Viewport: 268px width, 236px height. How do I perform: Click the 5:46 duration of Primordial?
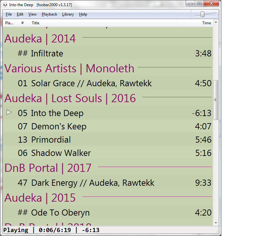(x=203, y=139)
